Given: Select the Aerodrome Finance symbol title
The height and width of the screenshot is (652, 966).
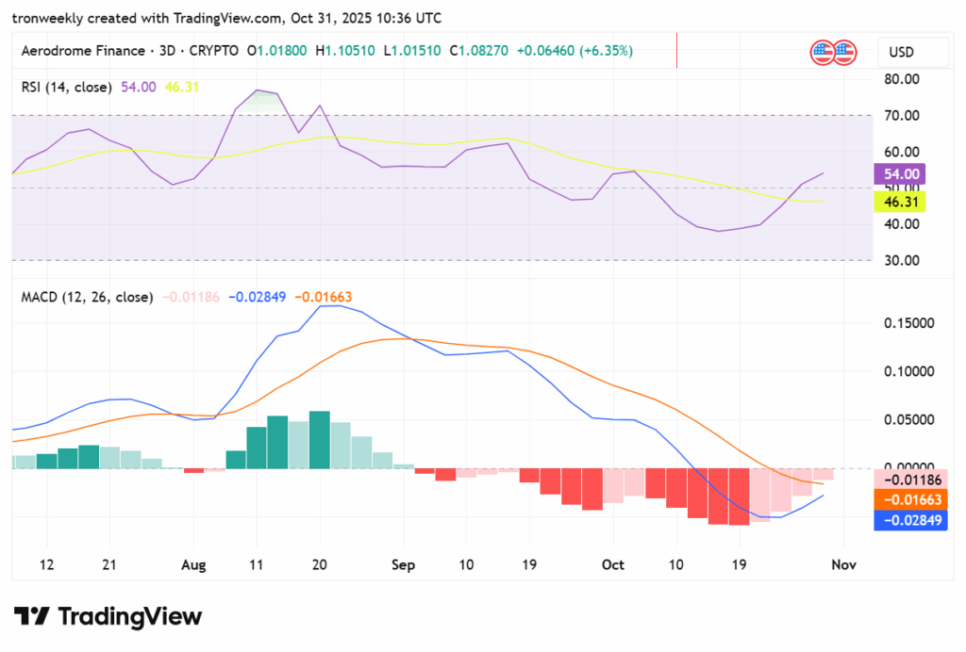Looking at the screenshot, I should point(83,50).
